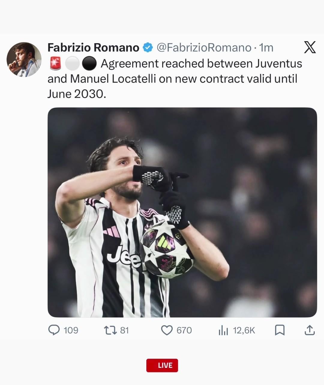This screenshot has width=324, height=385.
Task: Bookmark this Locatelli tweet
Action: (280, 330)
